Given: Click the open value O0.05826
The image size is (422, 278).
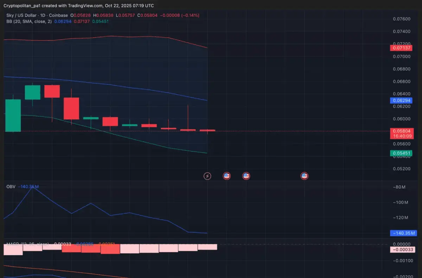Looking at the screenshot, I should [81, 15].
